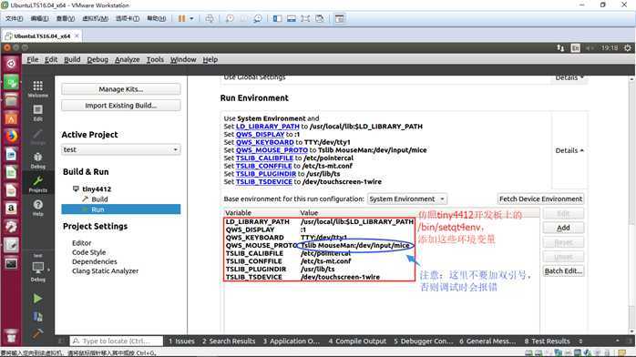
Task: Select the Run item under tiny4412
Action: (121, 209)
